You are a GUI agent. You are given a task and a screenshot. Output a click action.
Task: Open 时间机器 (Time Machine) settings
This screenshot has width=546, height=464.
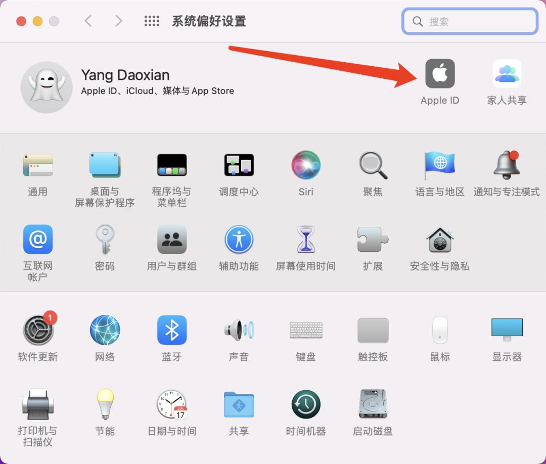[305, 404]
